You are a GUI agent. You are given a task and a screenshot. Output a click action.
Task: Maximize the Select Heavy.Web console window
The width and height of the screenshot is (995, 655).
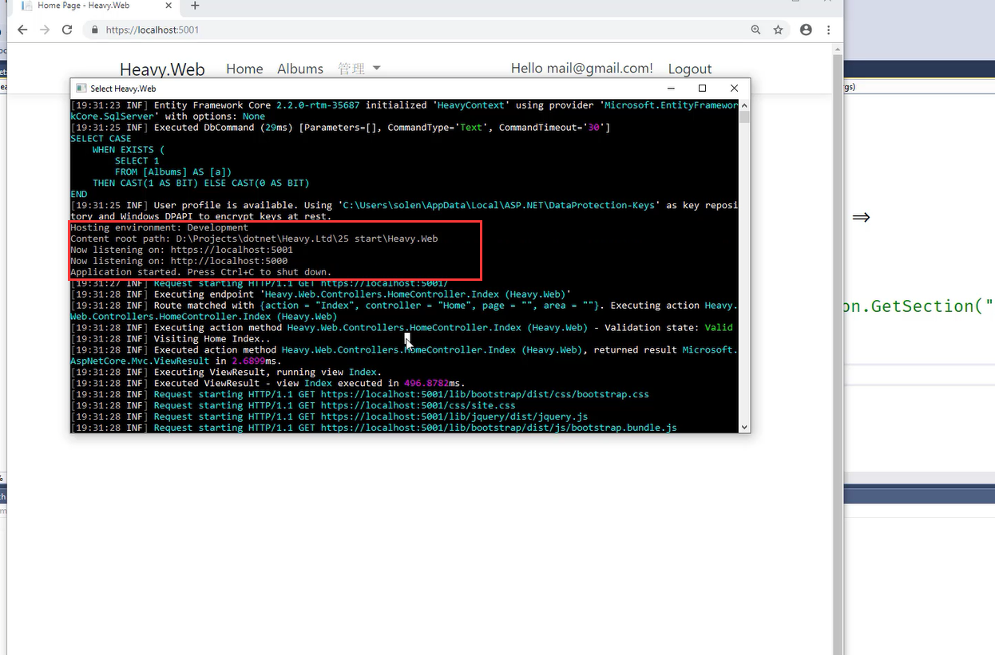tap(702, 89)
